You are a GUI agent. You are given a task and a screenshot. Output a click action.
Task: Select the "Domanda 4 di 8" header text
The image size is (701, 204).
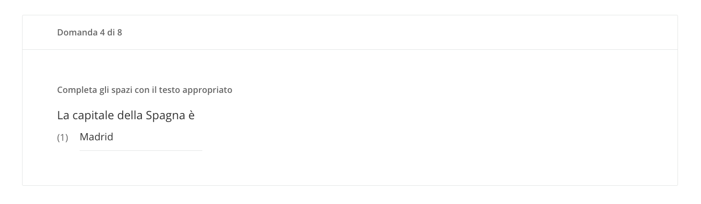[x=89, y=33]
